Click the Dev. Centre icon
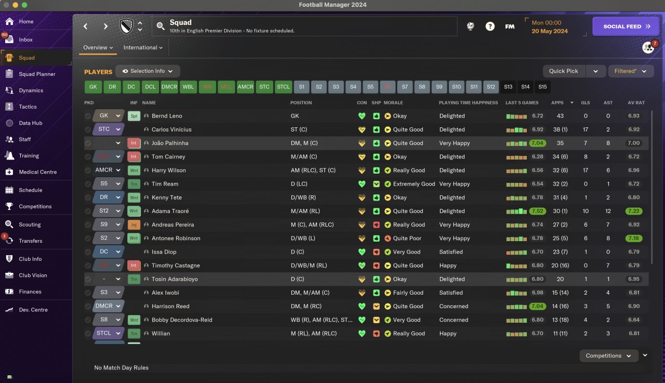665x383 pixels. (9, 310)
